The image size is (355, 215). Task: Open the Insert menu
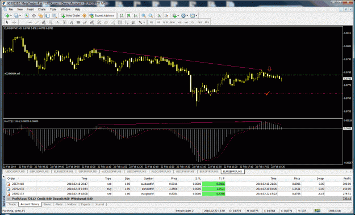click(30, 9)
